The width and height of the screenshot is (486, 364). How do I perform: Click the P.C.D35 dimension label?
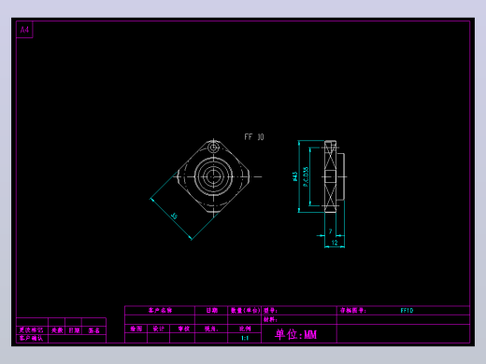[x=306, y=176]
